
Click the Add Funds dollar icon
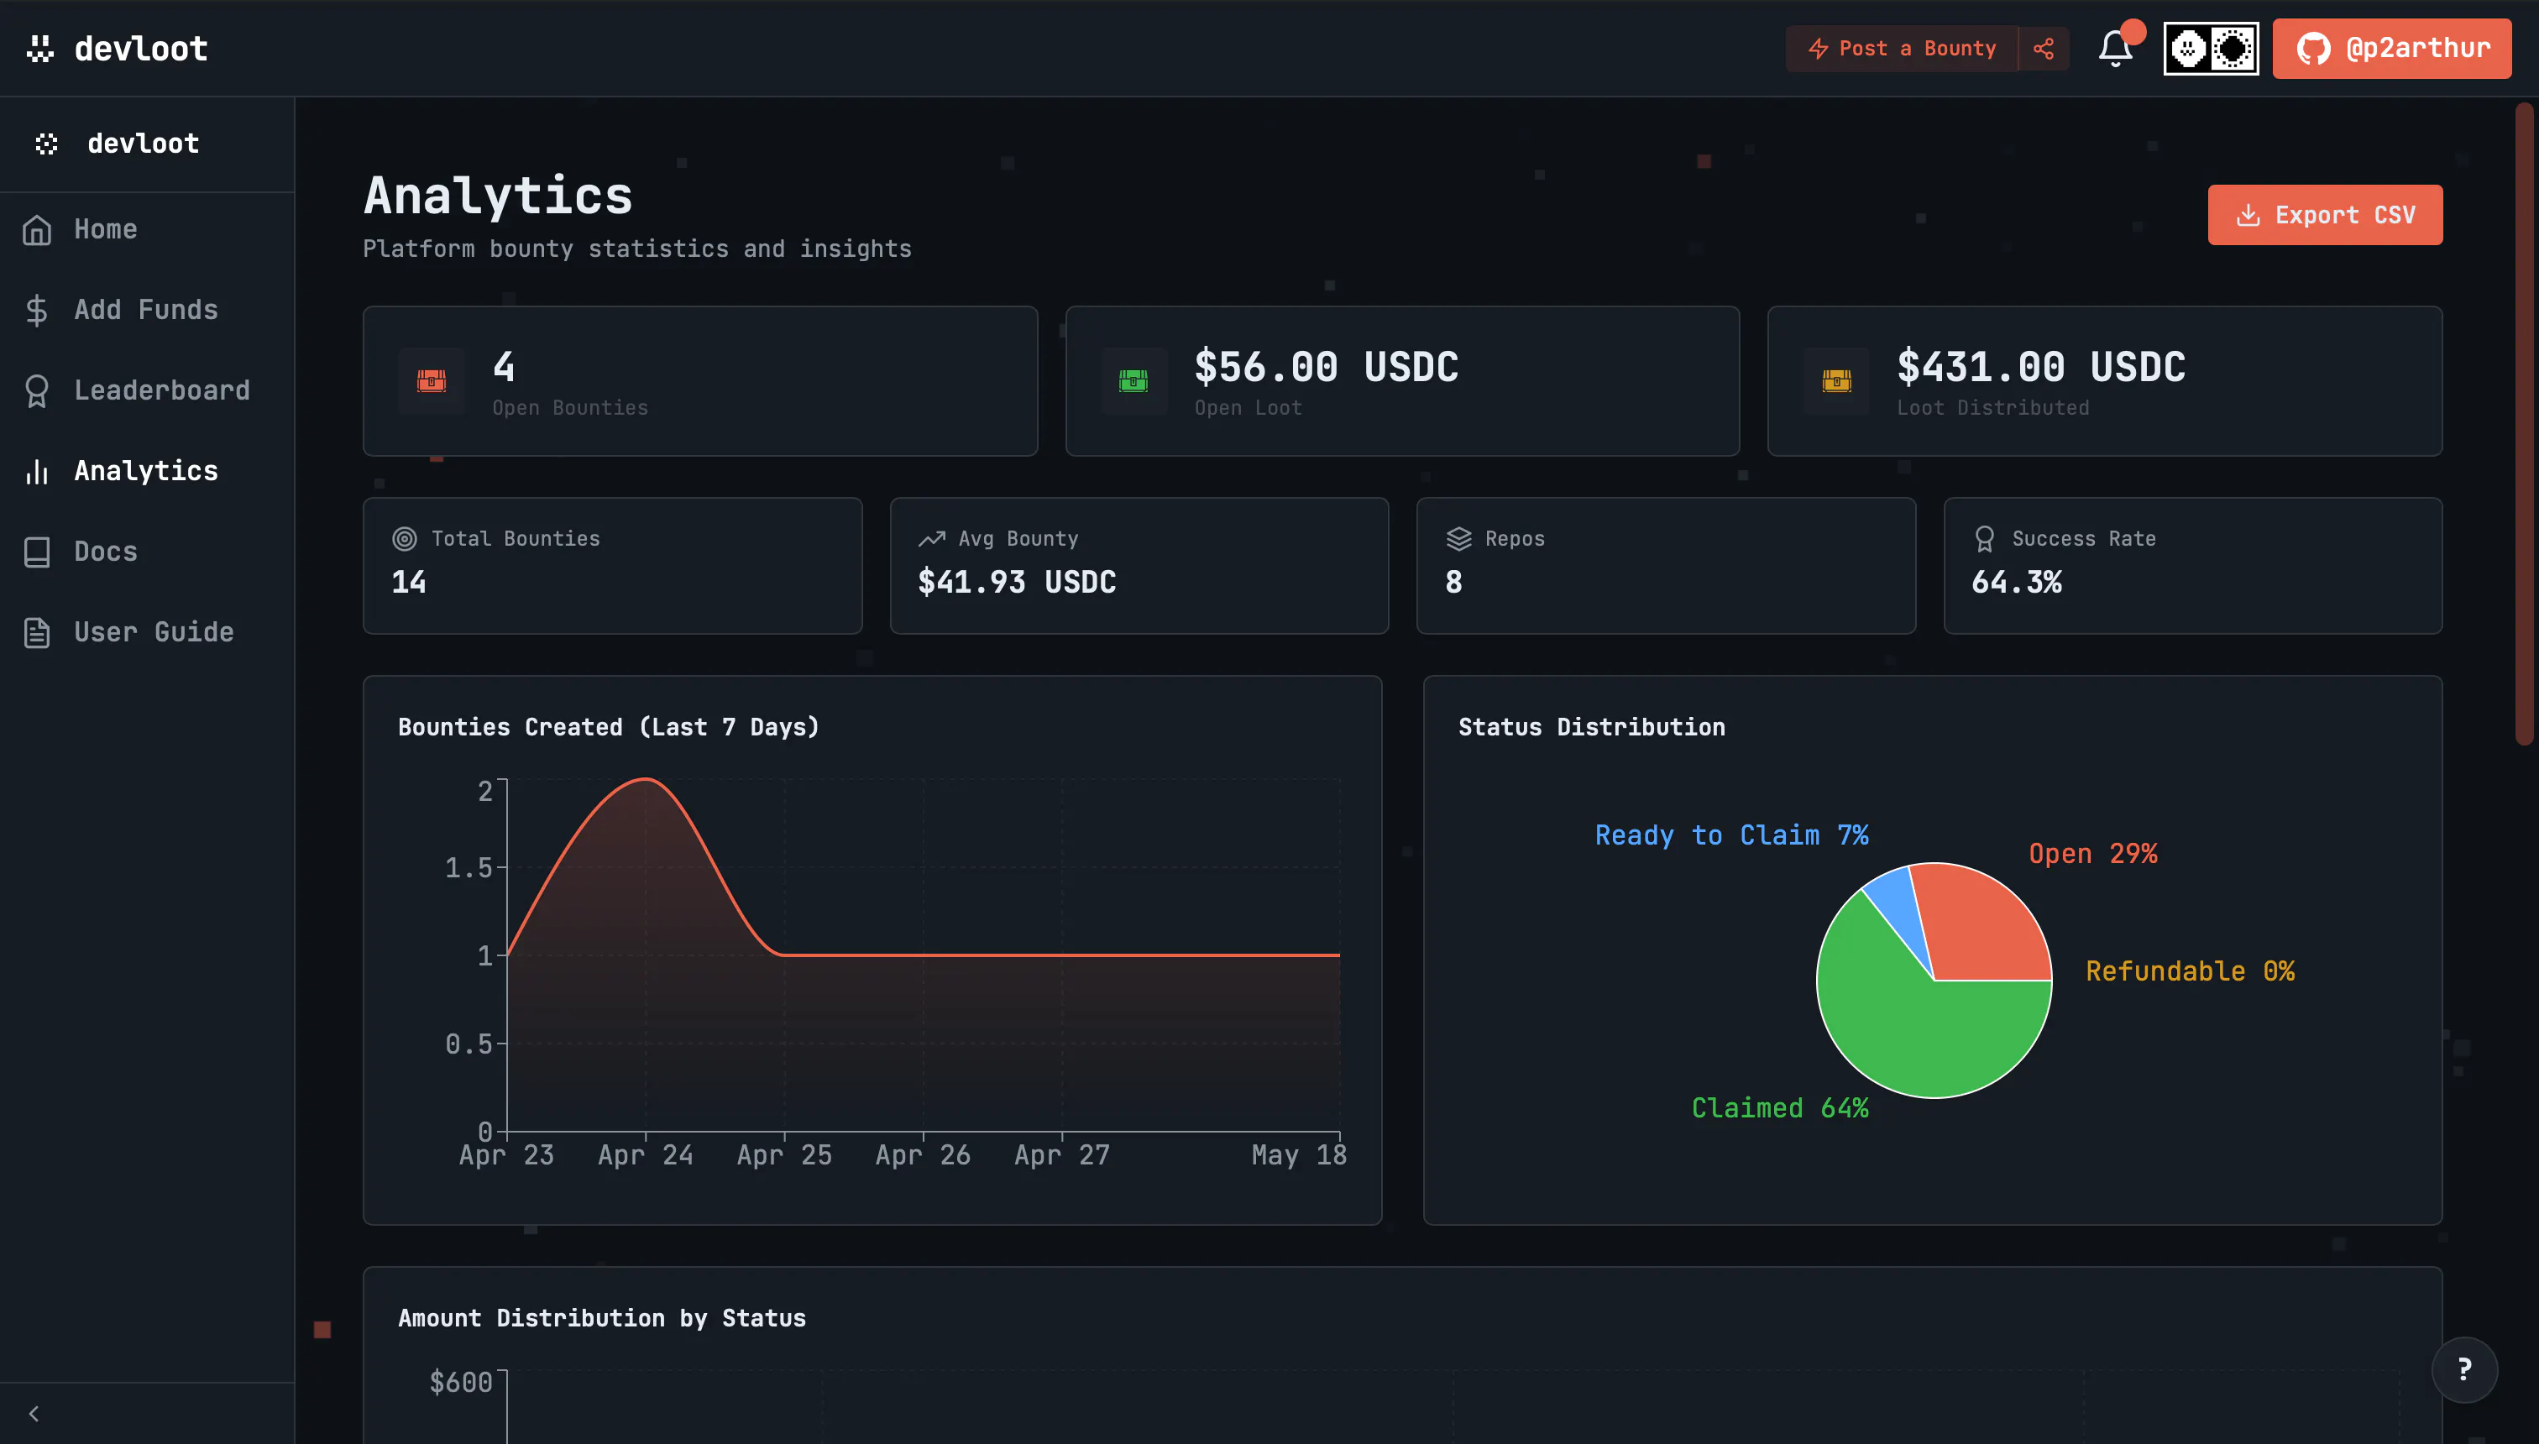pyautogui.click(x=37, y=311)
